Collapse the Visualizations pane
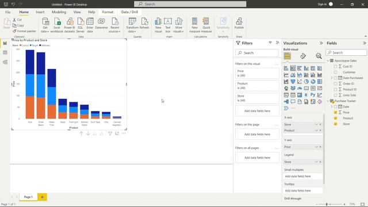Viewport: 368px width, 207px height. [321, 43]
